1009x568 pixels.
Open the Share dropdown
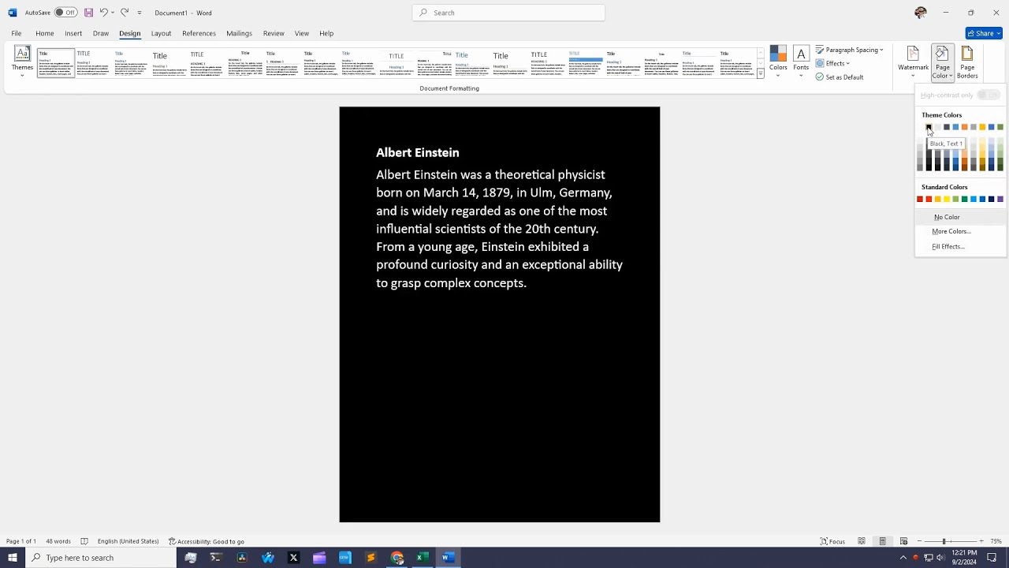pyautogui.click(x=984, y=33)
